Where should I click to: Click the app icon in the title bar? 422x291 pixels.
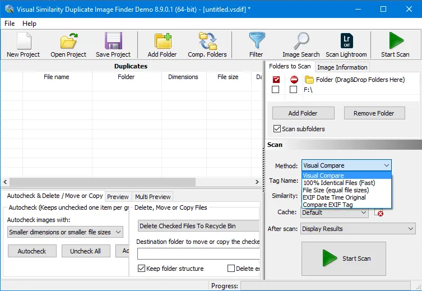click(9, 9)
